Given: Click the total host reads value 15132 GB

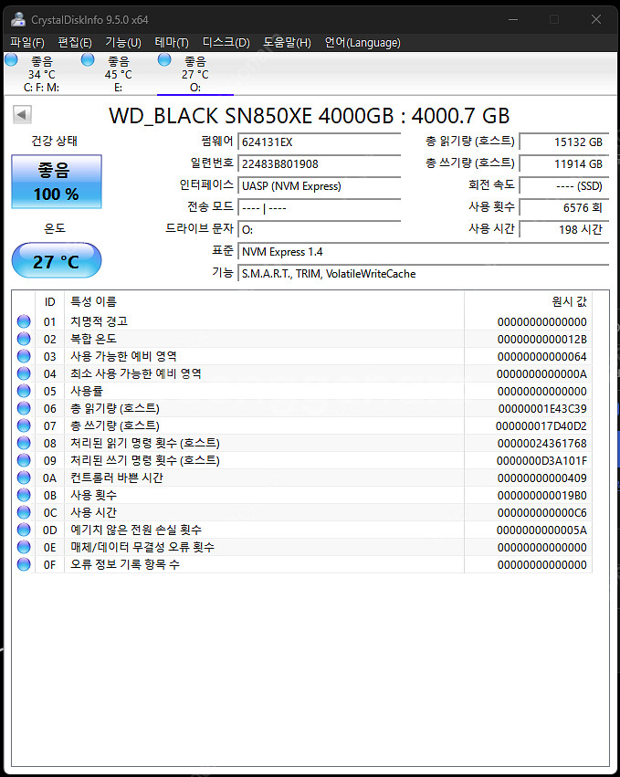Looking at the screenshot, I should (564, 142).
